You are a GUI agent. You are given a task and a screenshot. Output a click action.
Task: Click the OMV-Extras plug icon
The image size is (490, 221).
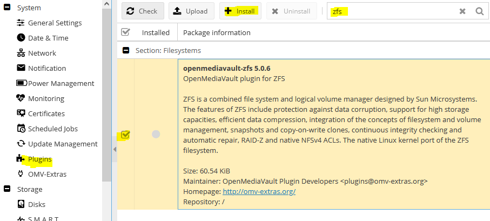point(21,174)
